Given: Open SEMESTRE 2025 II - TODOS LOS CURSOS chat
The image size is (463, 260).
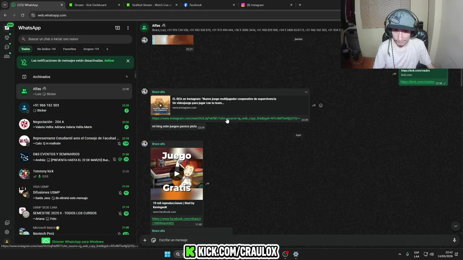Looking at the screenshot, I should click(x=74, y=213).
